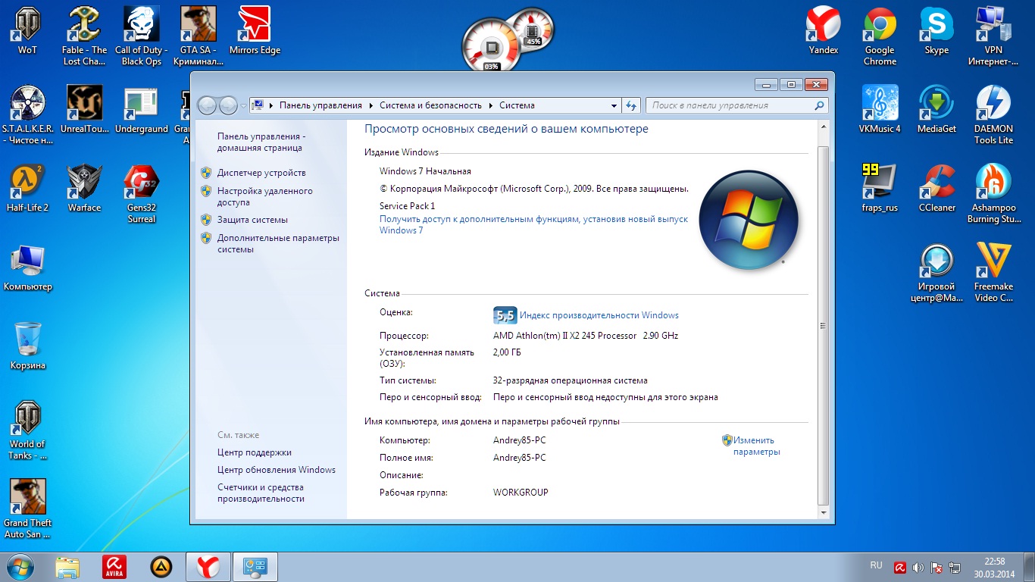Click link to get new Windows 7 edition
The height and width of the screenshot is (582, 1035).
click(533, 224)
